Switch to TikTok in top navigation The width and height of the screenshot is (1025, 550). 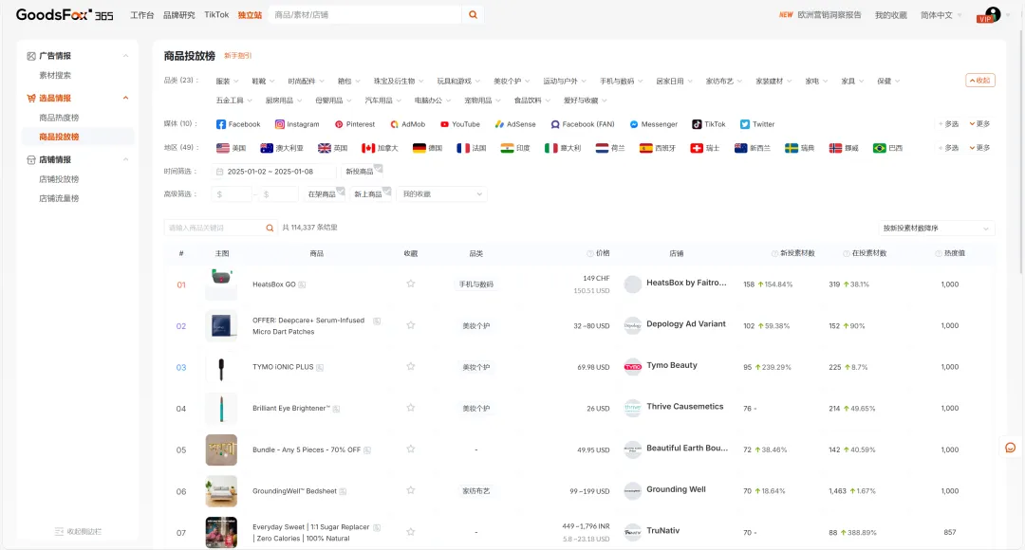216,15
